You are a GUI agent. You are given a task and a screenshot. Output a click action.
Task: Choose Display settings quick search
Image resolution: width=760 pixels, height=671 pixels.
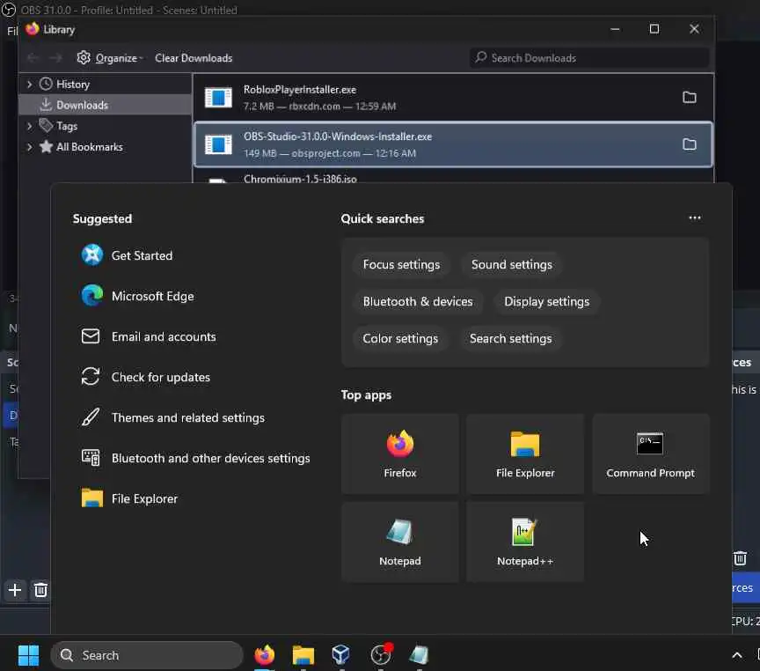(x=547, y=301)
